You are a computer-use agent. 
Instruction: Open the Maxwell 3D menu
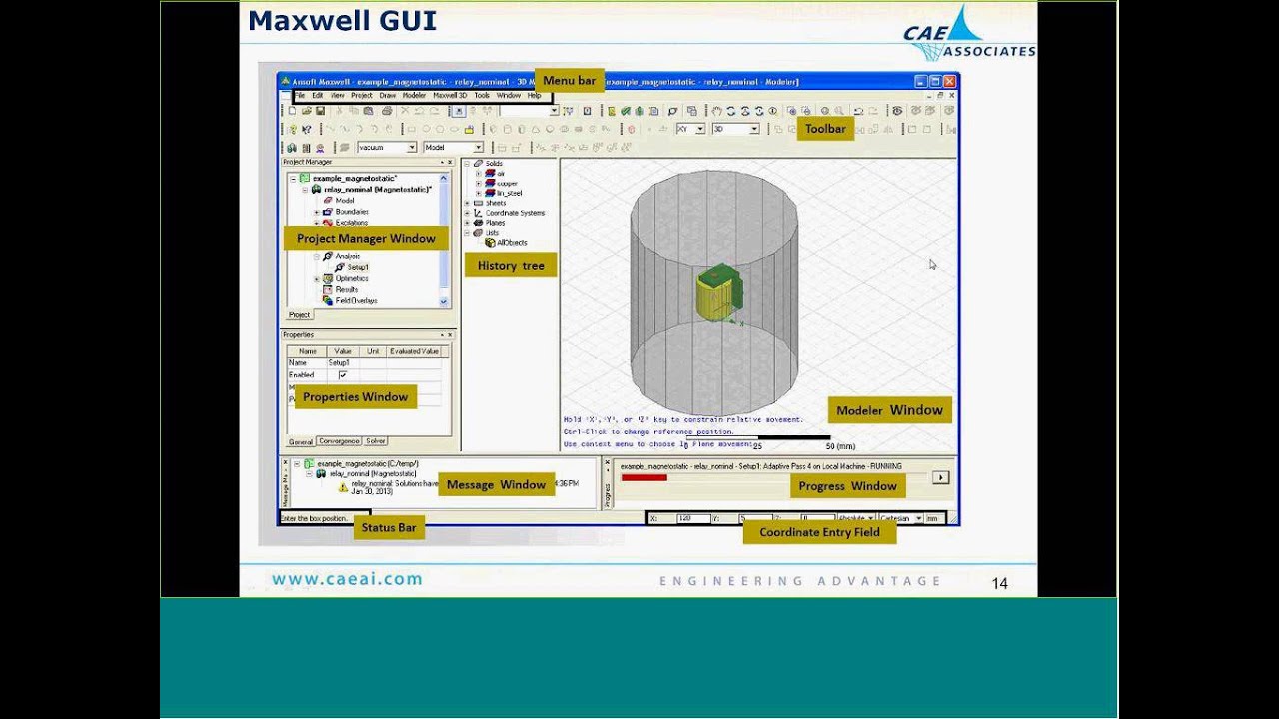[450, 96]
